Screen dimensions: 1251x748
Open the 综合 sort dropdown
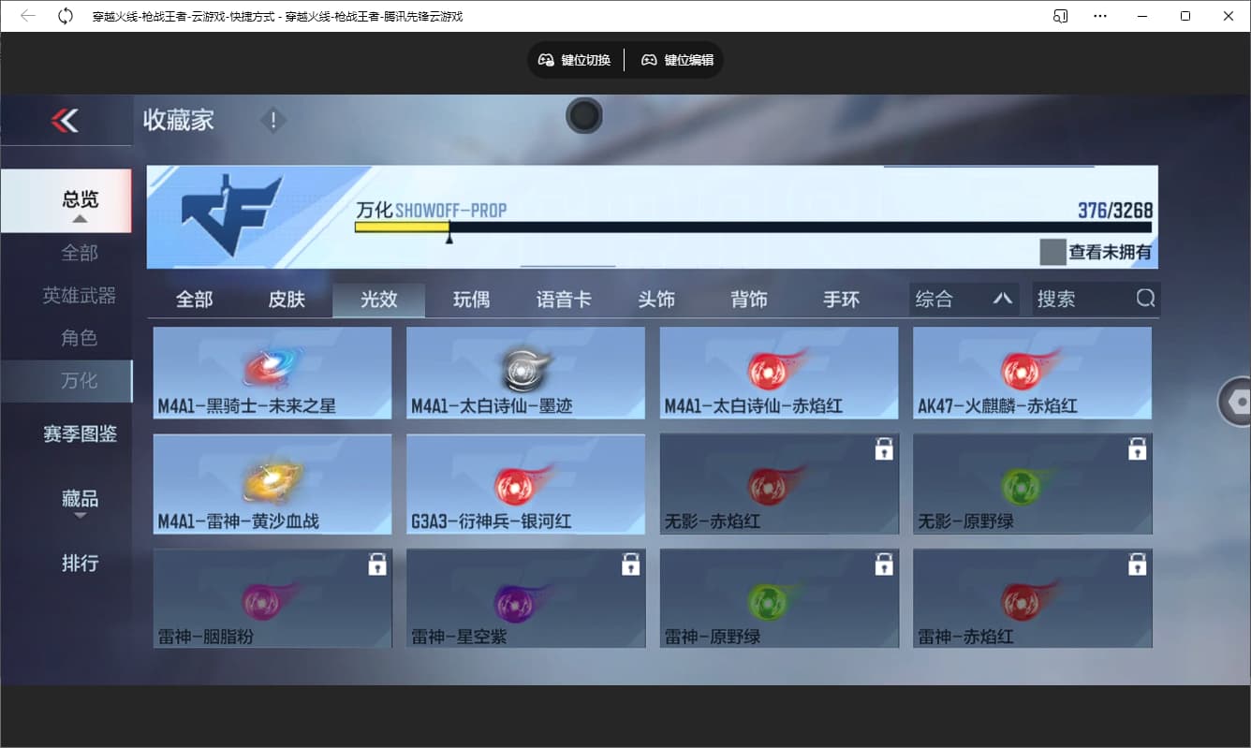tap(964, 299)
